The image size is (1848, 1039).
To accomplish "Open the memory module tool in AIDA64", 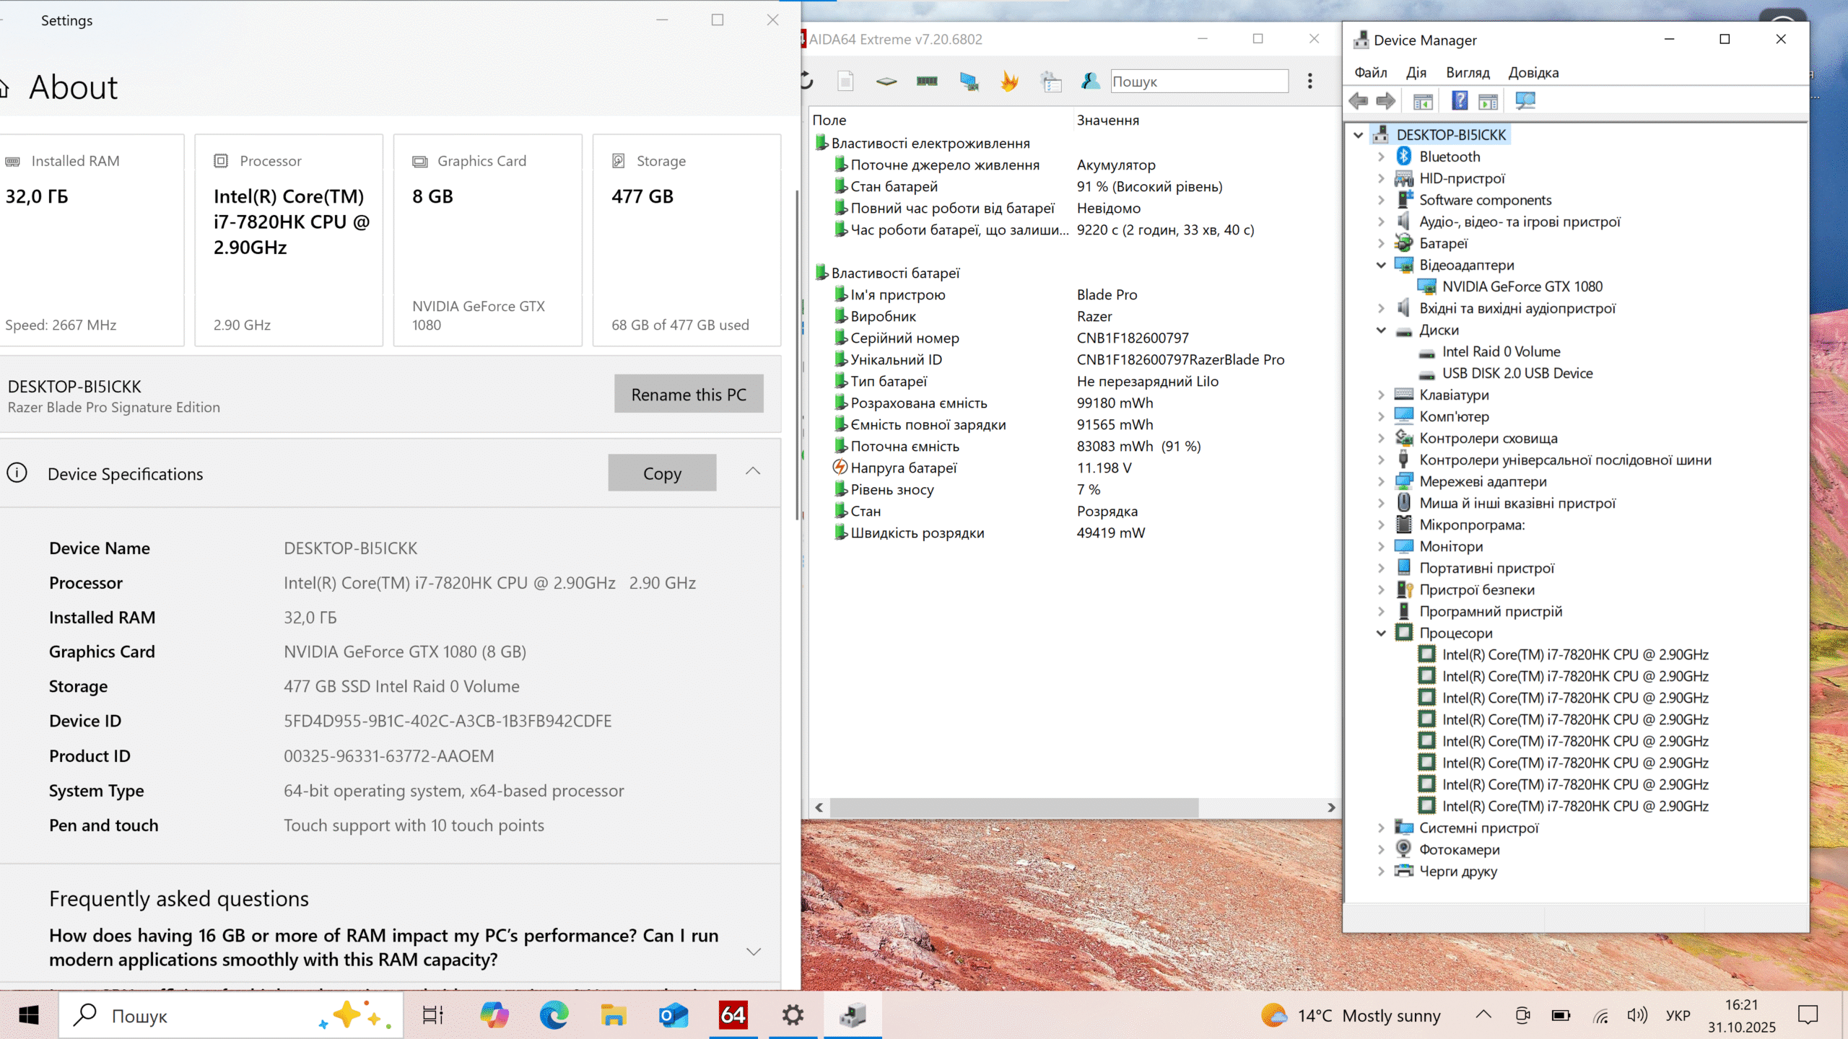I will (x=927, y=81).
